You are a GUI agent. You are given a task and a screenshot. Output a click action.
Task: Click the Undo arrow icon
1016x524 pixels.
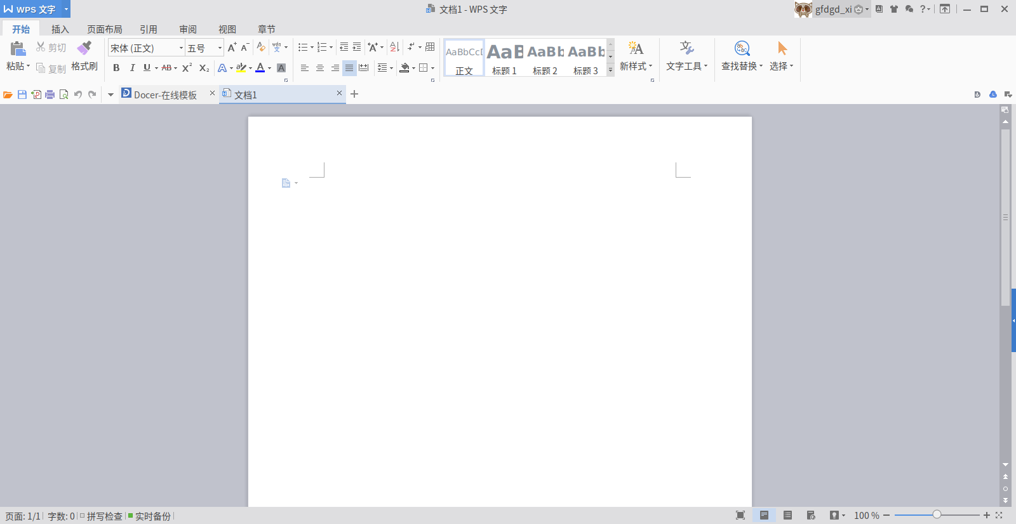(78, 95)
